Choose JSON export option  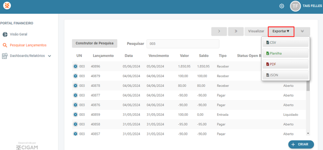tap(285, 75)
